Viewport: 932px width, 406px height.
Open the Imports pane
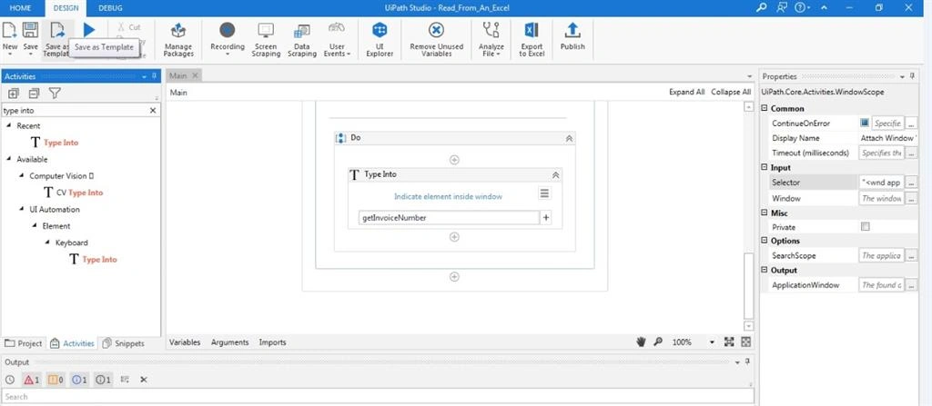[x=272, y=342]
